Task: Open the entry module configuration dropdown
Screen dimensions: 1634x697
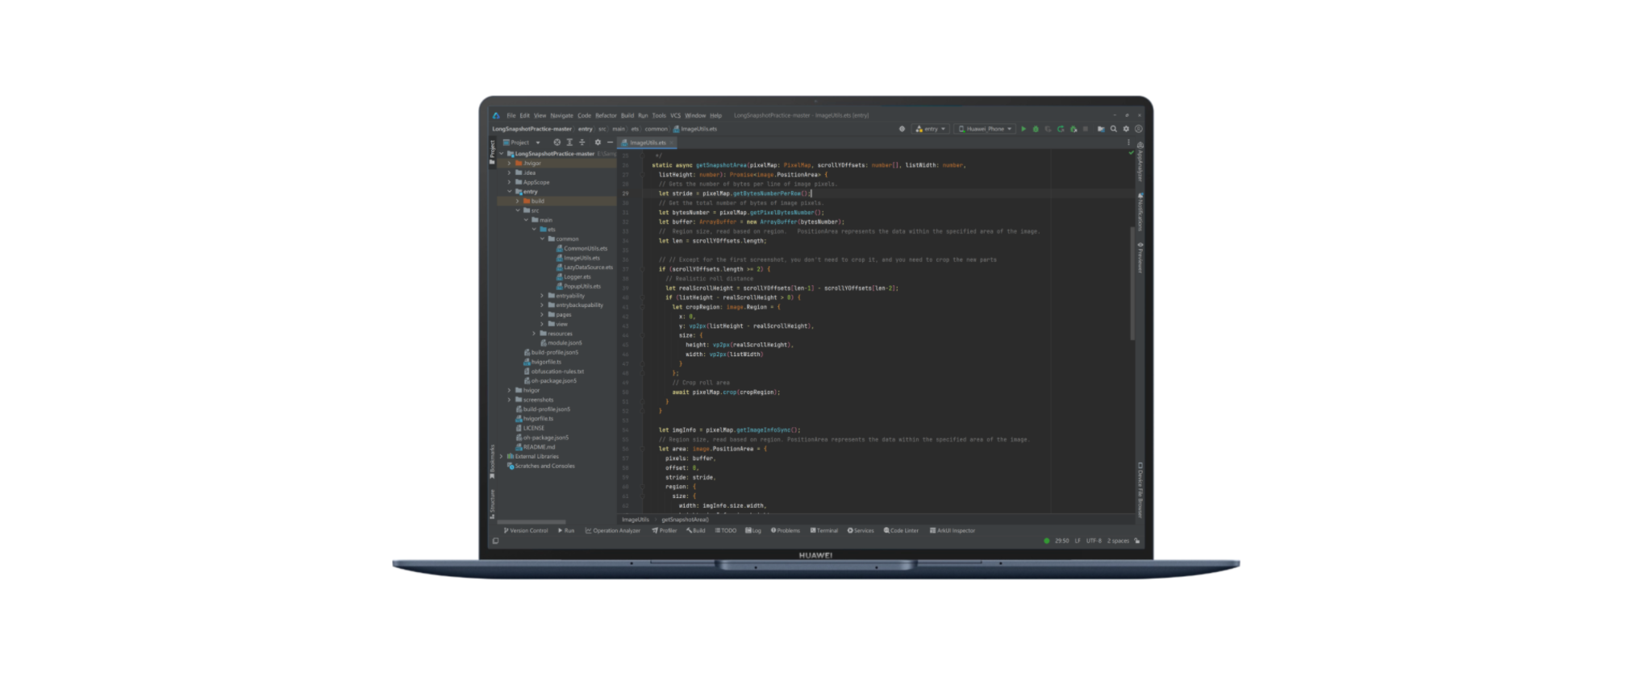Action: 931,129
